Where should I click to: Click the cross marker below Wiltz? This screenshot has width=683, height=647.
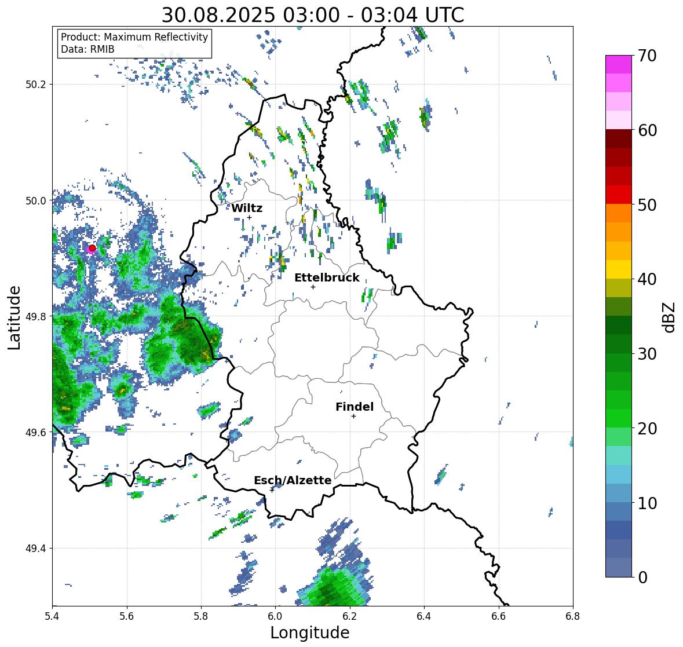point(250,217)
